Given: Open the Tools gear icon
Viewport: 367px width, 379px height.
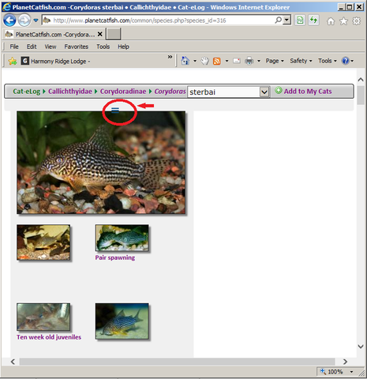Looking at the screenshot, I should pos(357,21).
